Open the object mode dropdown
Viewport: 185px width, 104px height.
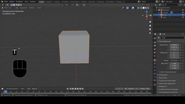pyautogui.click(x=8, y=8)
